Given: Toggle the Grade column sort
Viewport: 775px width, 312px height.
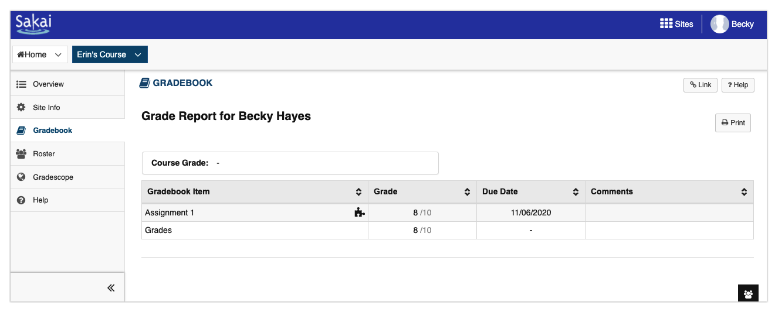Looking at the screenshot, I should pos(467,192).
